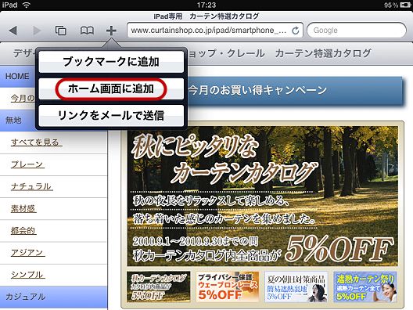Open the プレーン link
The height and width of the screenshot is (310, 413).
pyautogui.click(x=27, y=164)
